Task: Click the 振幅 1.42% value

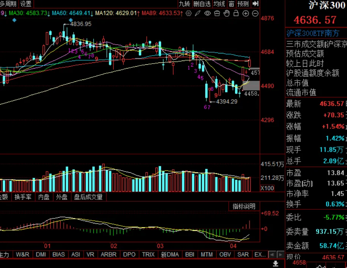Action: tap(335, 138)
